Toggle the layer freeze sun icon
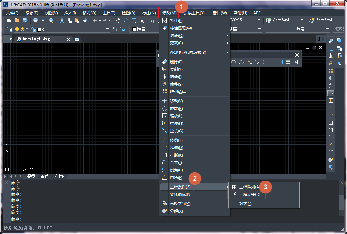Screen dimensions: 347x234 (x=22, y=29)
